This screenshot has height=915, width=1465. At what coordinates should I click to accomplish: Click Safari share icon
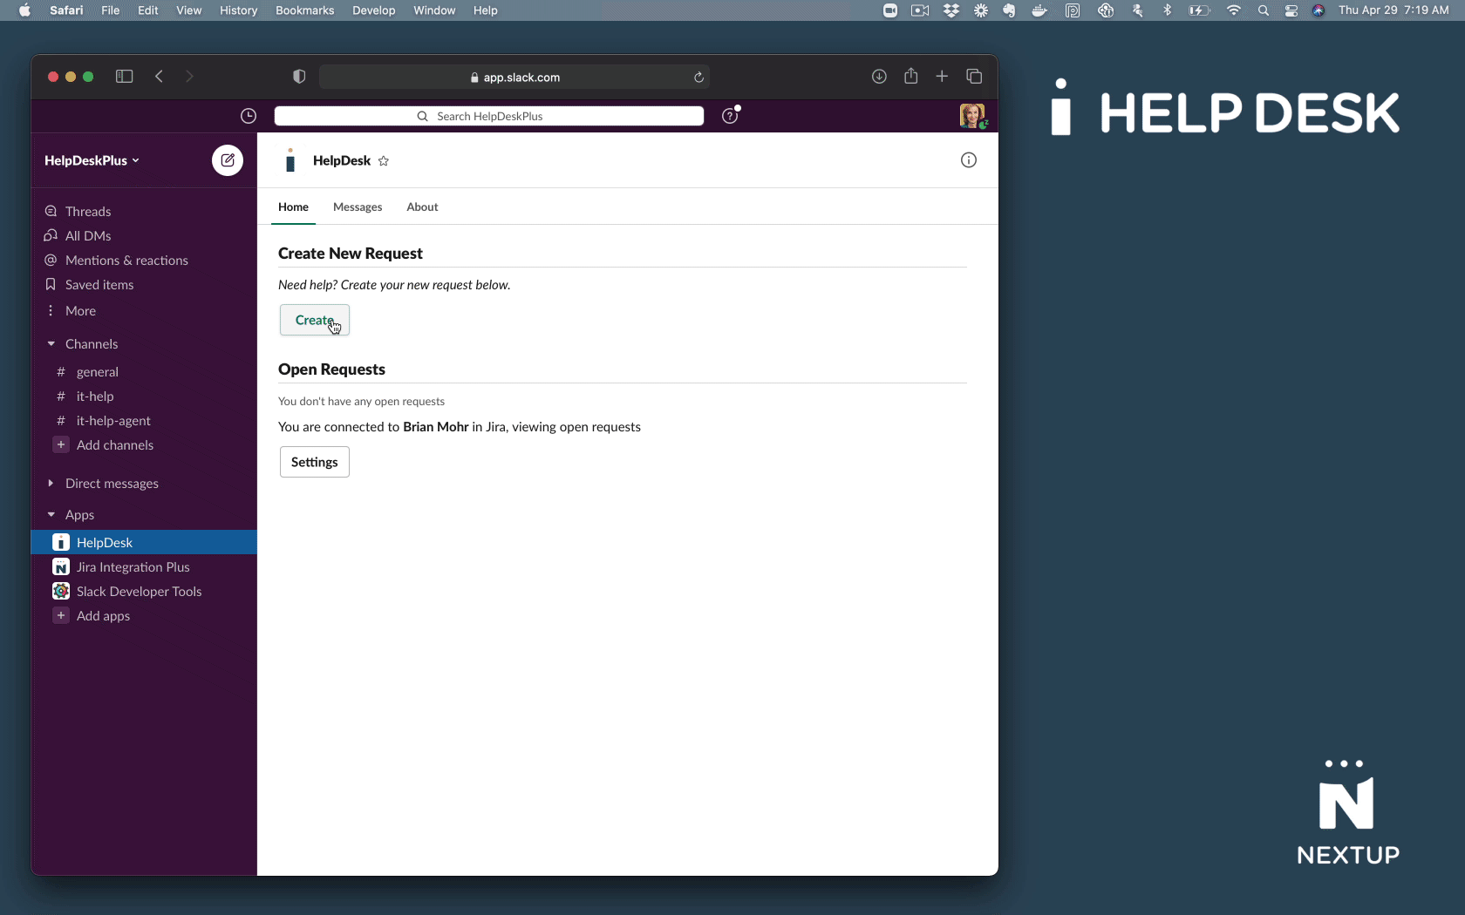[x=911, y=76]
